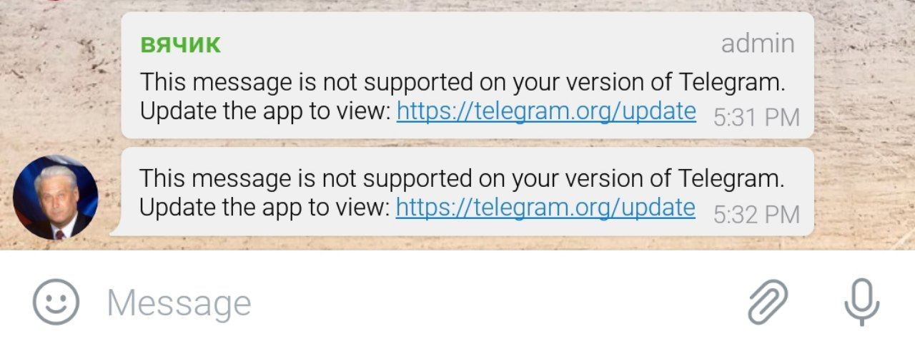Screen dimensions: 915x351
Task: Start voice recording with microphone icon
Action: [861, 302]
